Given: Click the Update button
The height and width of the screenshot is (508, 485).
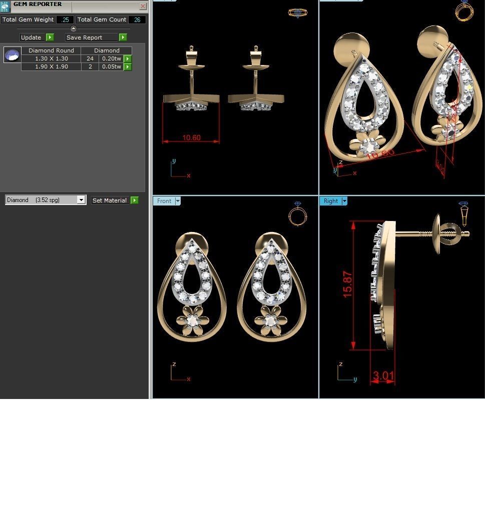Looking at the screenshot, I should click(31, 37).
